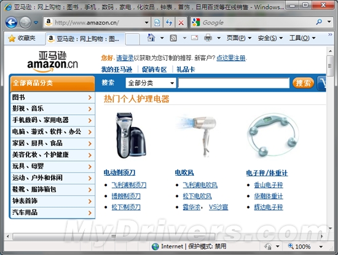
Task: Click the browser Back arrow button
Action: [11, 22]
